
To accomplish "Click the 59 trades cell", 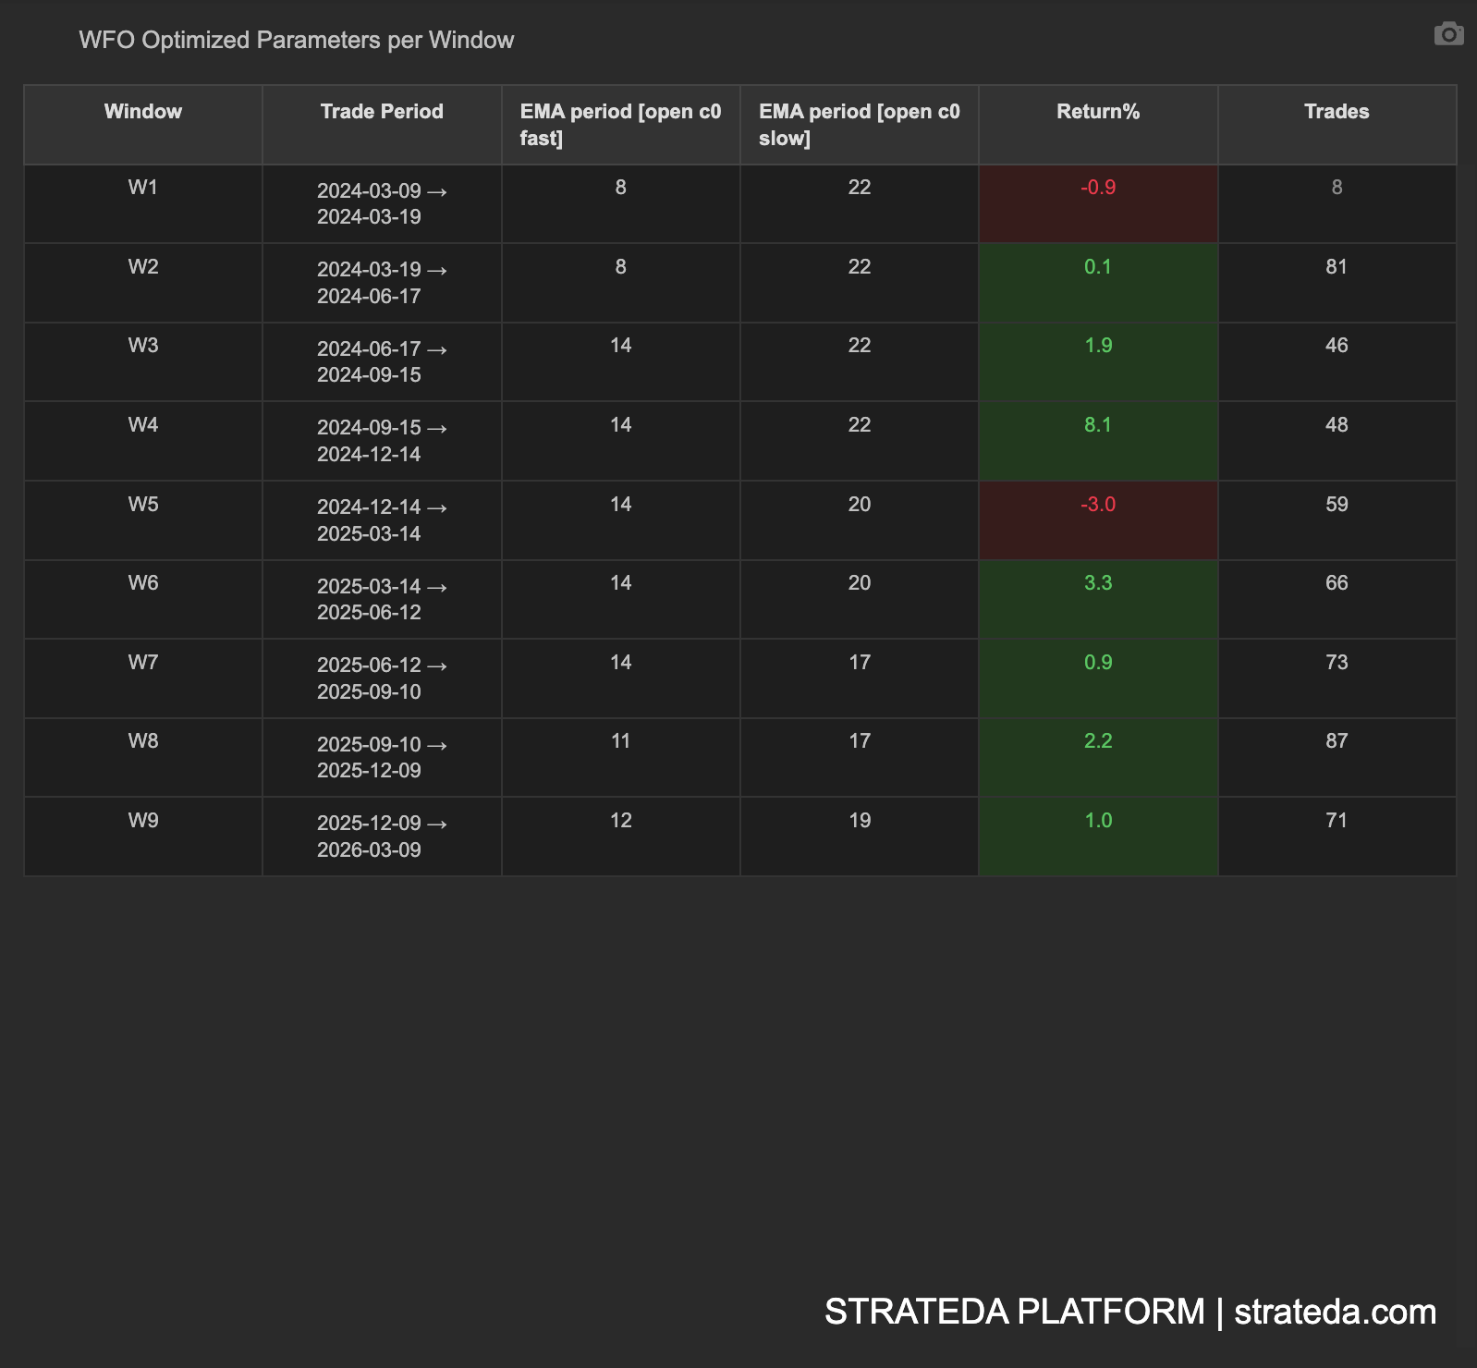I will pos(1337,520).
